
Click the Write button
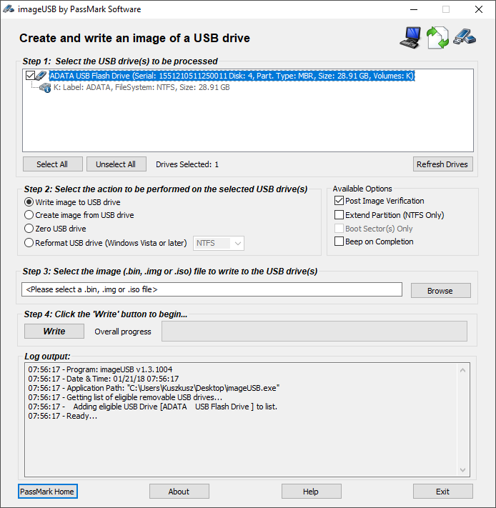54,331
